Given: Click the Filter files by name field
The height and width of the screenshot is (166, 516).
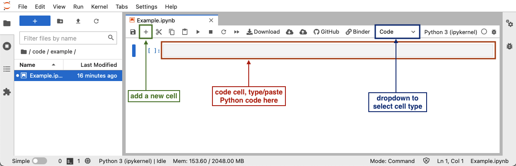Looking at the screenshot, I should pos(68,38).
